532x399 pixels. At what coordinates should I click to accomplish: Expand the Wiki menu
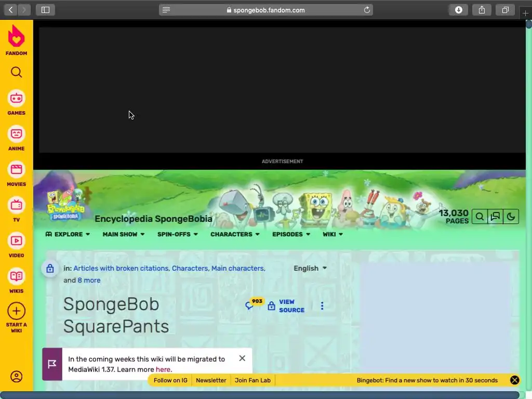332,234
